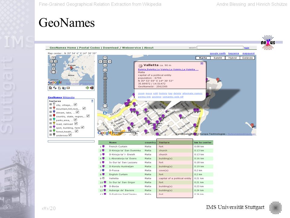Click 'English Curtain' in the results table

(118, 174)
